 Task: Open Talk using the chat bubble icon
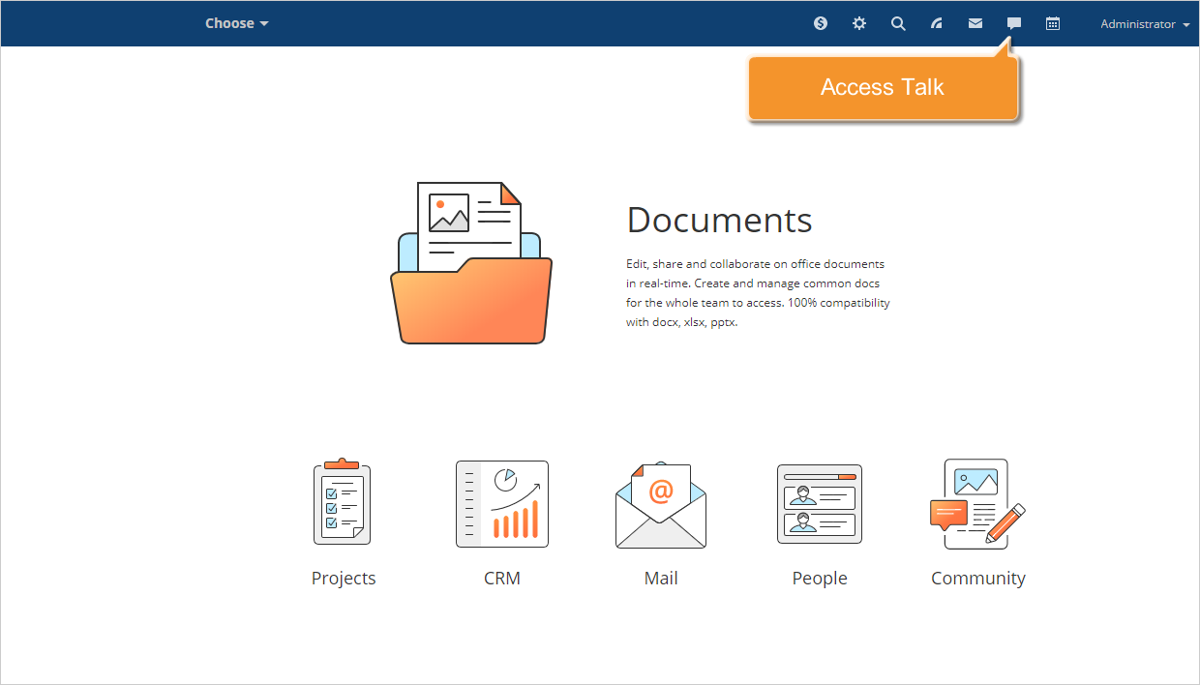tap(1014, 23)
